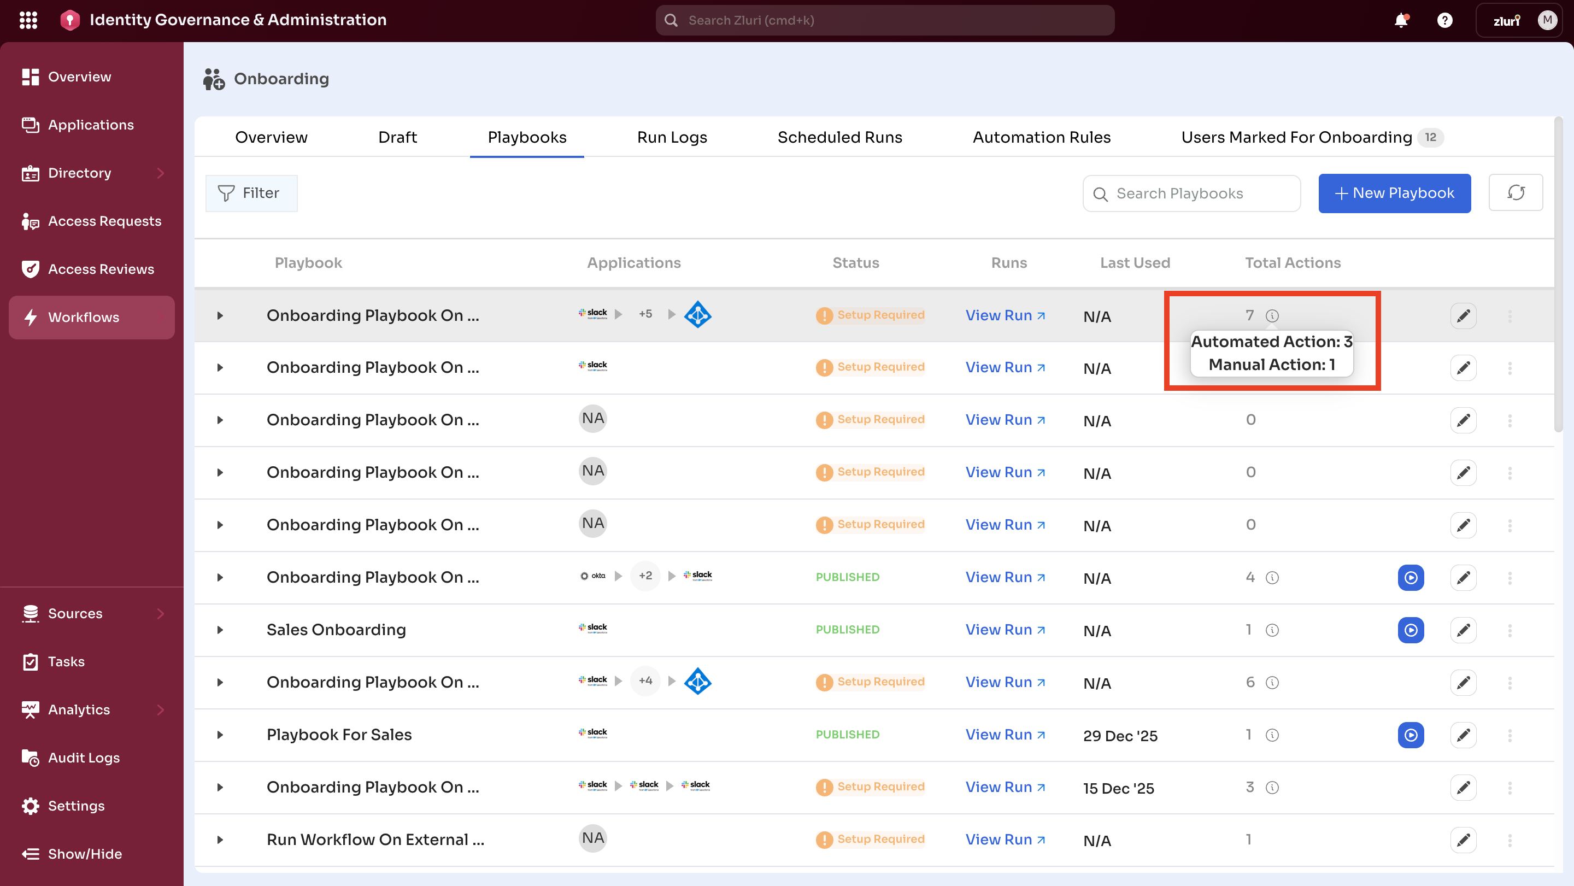Image resolution: width=1574 pixels, height=886 pixels.
Task: Open the help question mark icon
Action: tap(1444, 20)
